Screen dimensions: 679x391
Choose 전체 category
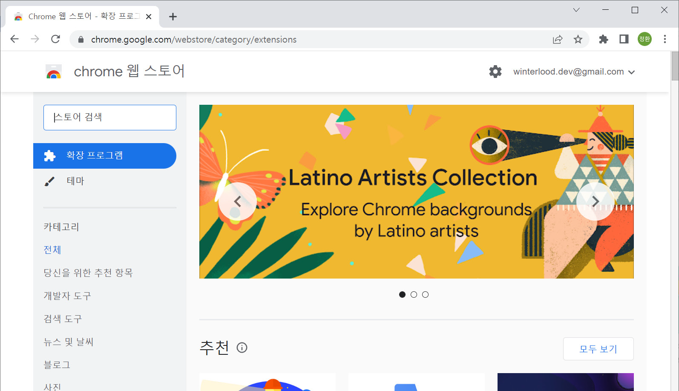pos(52,250)
